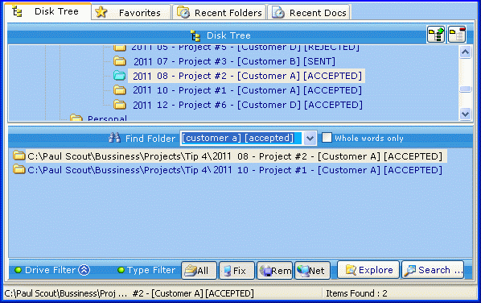Open the Find Folder history dropdown

310,139
